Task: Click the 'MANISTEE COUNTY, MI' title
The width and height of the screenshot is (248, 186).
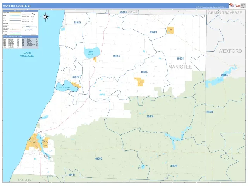Action: pos(17,6)
